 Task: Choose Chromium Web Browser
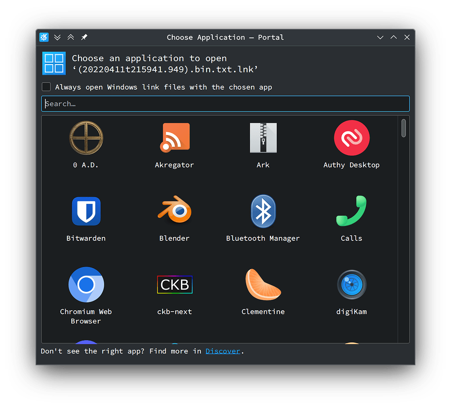tap(86, 285)
